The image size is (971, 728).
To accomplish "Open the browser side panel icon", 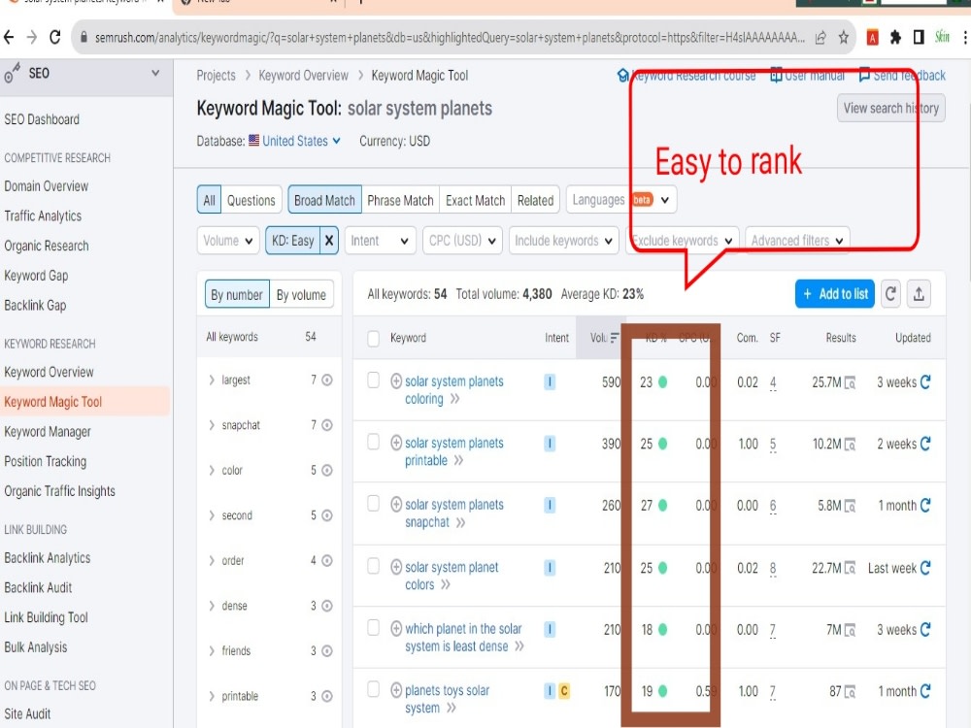I will 919,38.
